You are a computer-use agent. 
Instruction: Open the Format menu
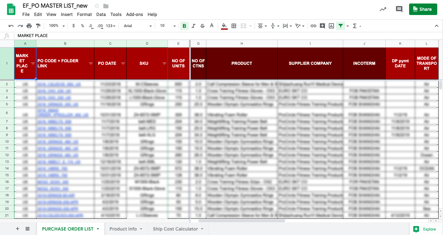click(84, 14)
